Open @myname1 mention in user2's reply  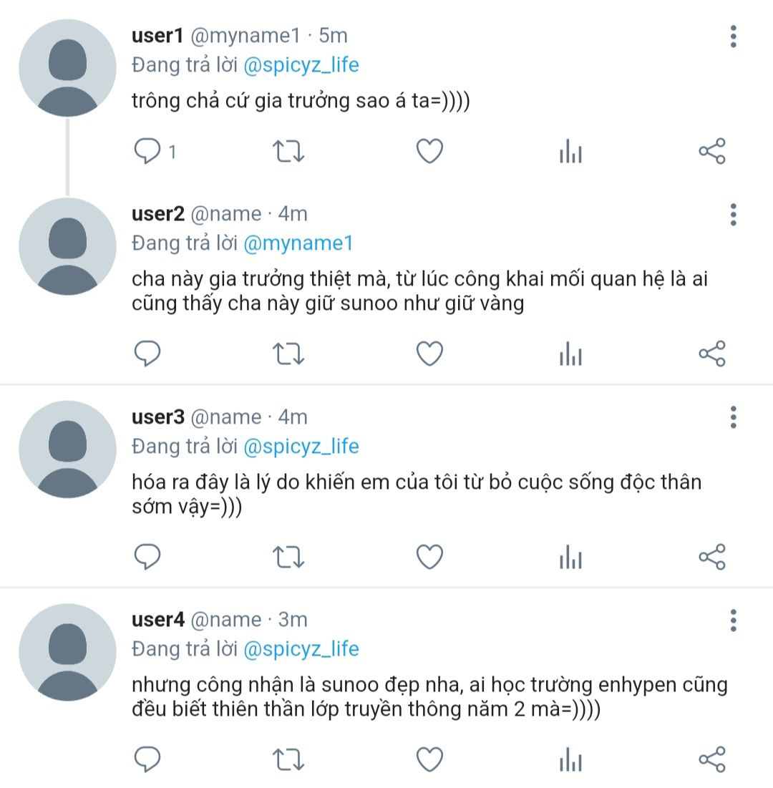298,243
